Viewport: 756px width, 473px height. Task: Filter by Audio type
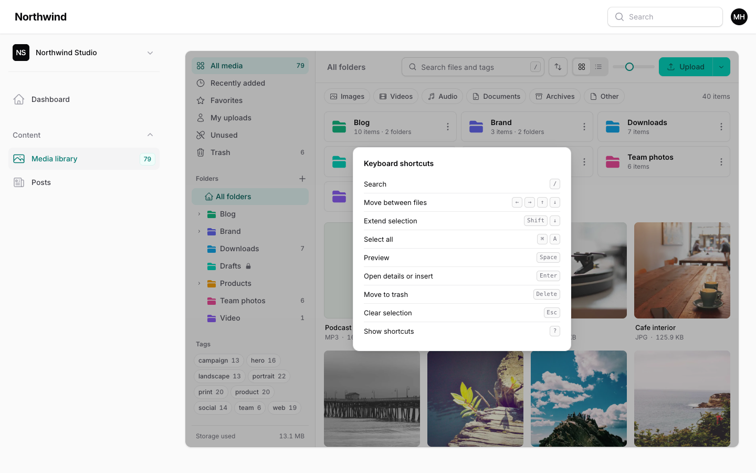(443, 96)
